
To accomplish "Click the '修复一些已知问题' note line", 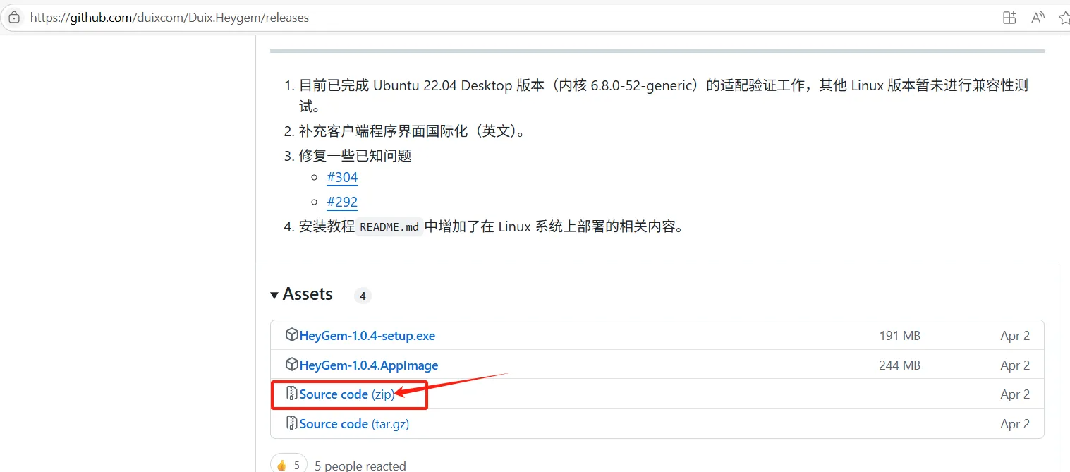I will click(355, 155).
